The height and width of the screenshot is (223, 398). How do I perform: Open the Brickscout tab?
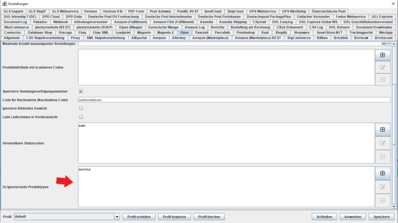(x=383, y=38)
